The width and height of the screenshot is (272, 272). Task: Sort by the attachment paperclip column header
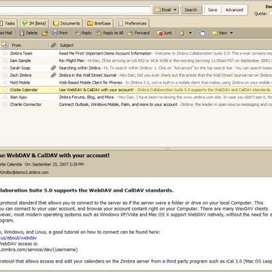pos(53,45)
